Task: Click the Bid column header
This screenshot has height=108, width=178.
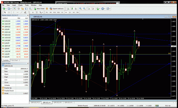Action: click(19, 18)
